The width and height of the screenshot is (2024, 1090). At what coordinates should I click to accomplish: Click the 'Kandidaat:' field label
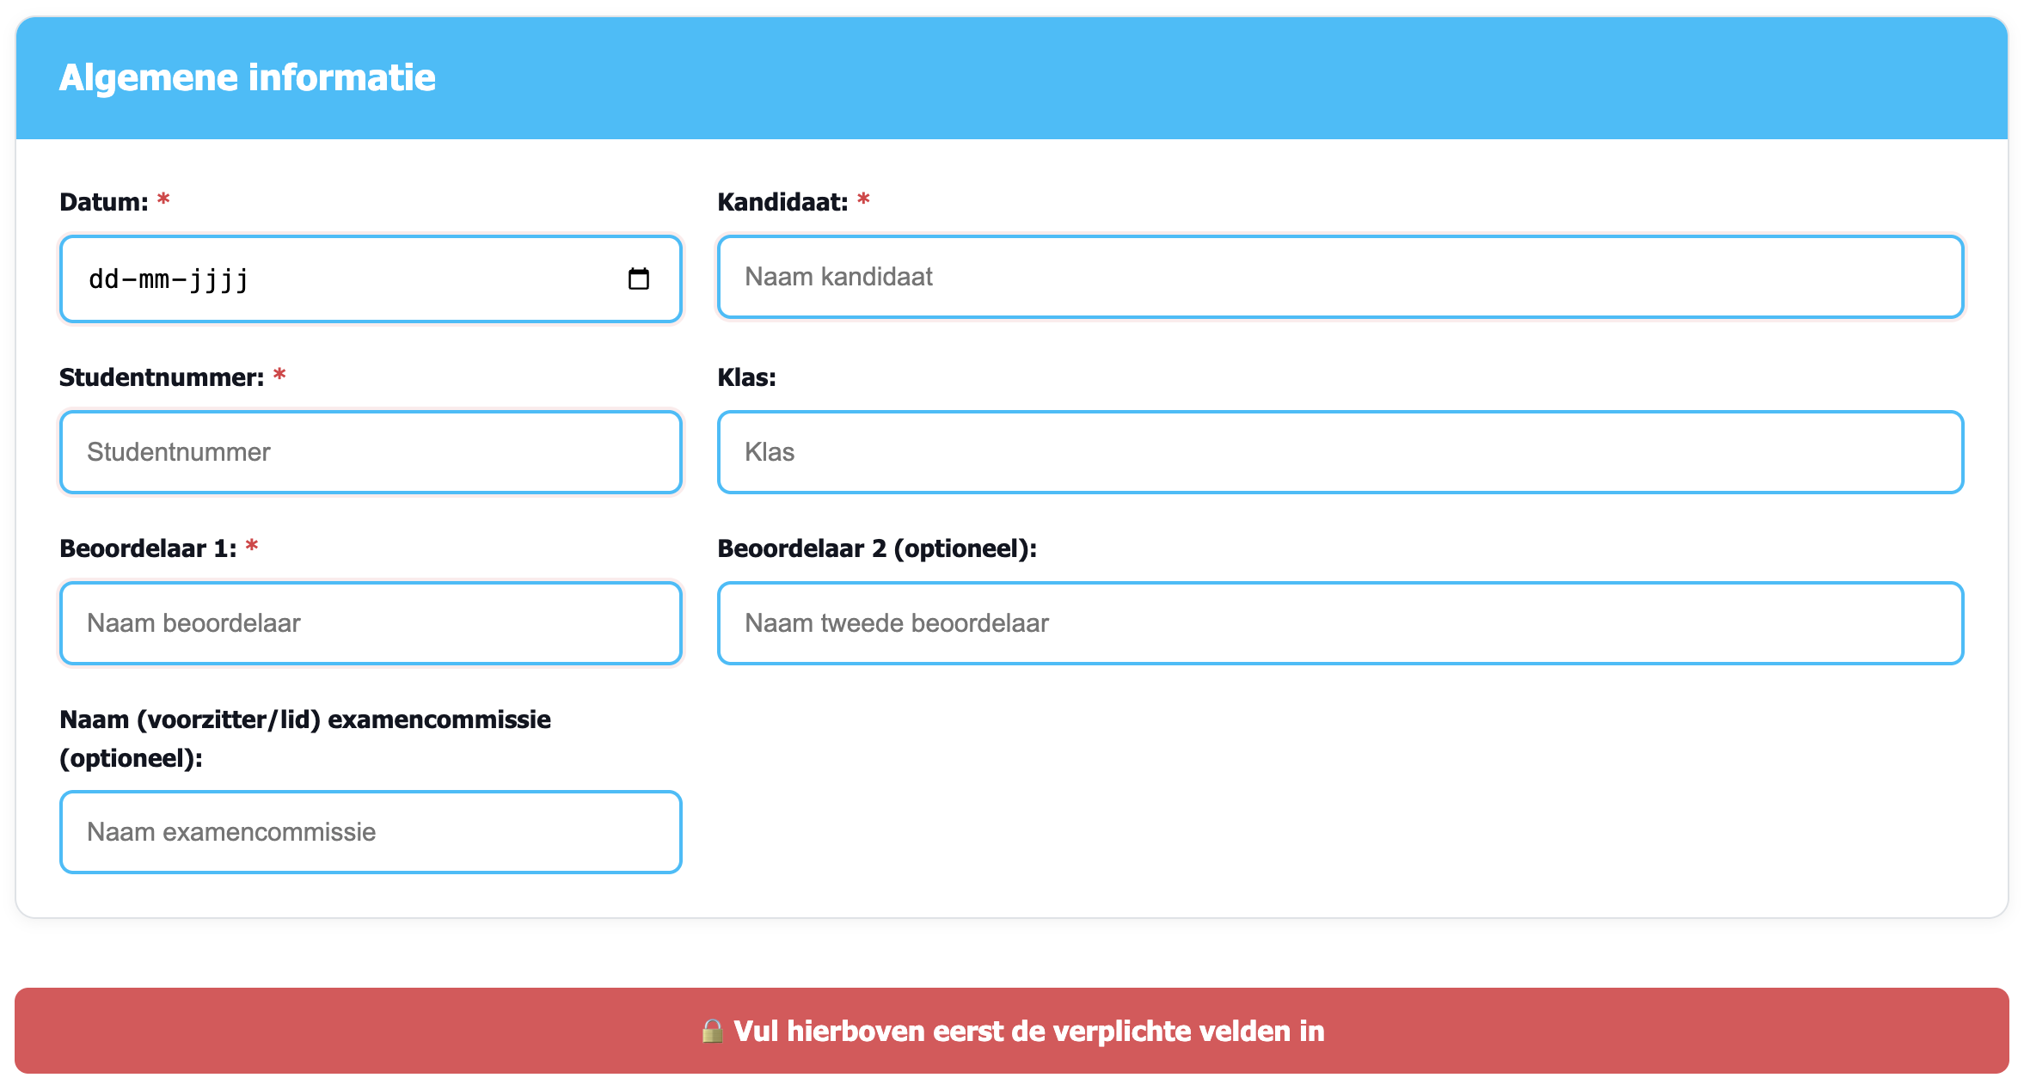click(782, 202)
